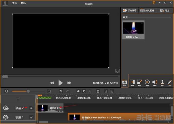
Task: Toggle fullscreen preview icon
Action: click(117, 71)
